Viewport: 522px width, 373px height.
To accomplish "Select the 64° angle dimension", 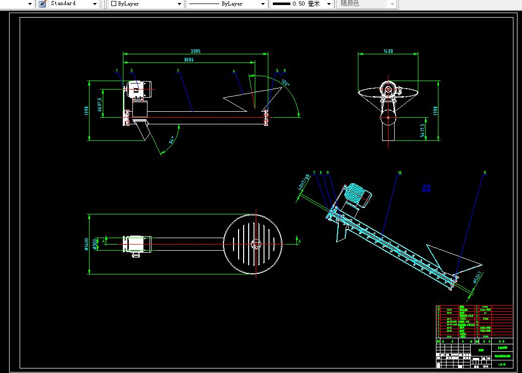I will click(x=172, y=139).
